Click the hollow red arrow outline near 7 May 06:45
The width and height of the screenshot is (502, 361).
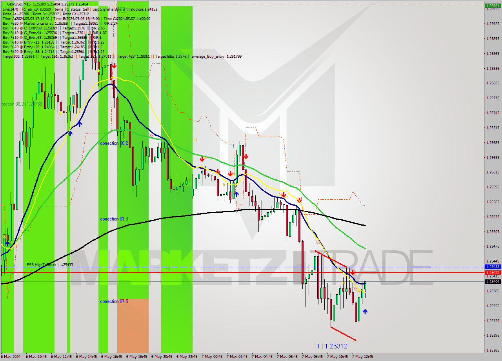(x=316, y=243)
